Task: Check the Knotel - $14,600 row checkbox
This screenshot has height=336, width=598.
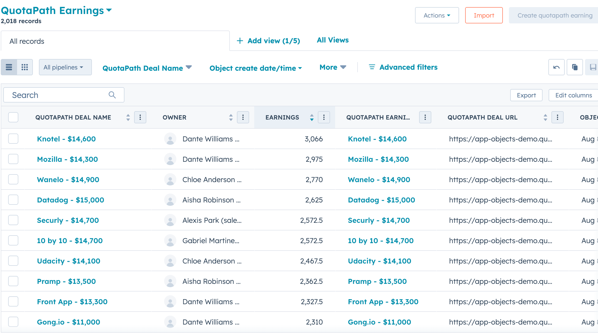Action: coord(13,139)
